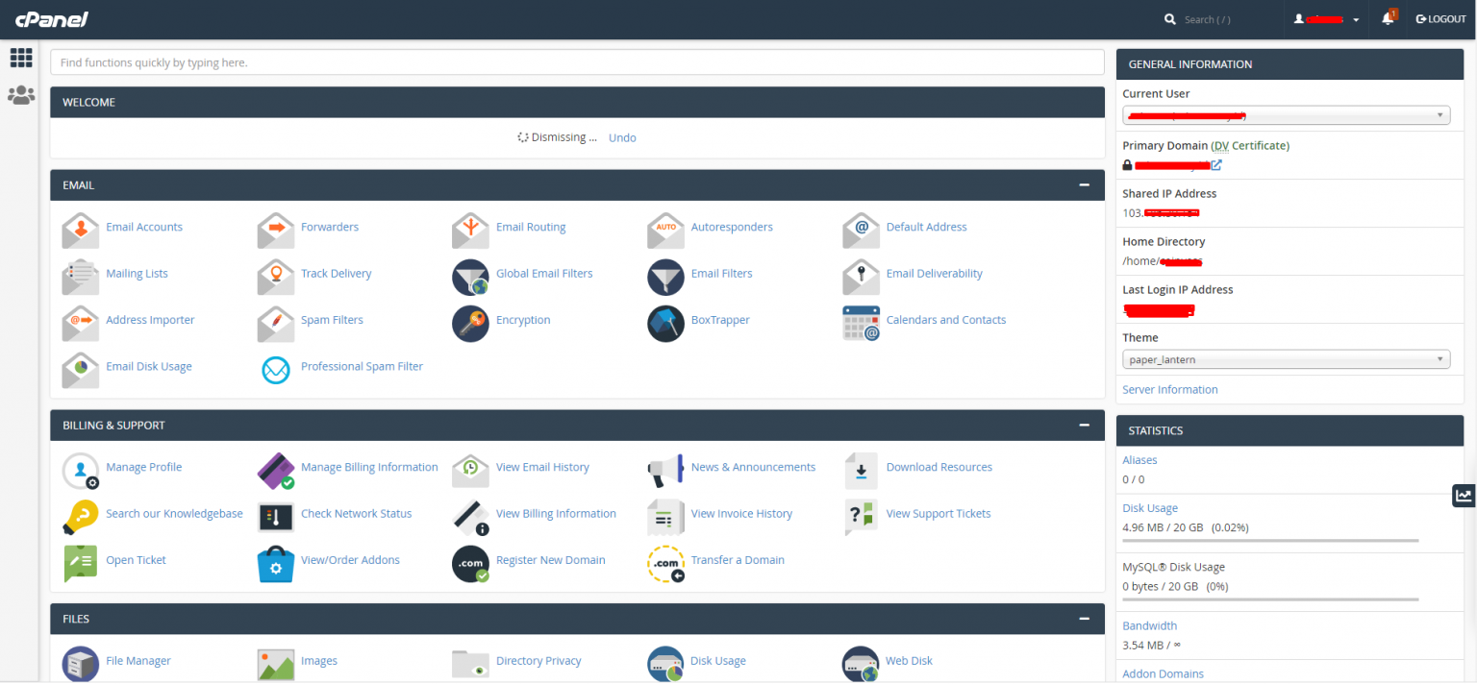The height and width of the screenshot is (684, 1477).
Task: Click the Undo link in Welcome banner
Action: pyautogui.click(x=621, y=137)
